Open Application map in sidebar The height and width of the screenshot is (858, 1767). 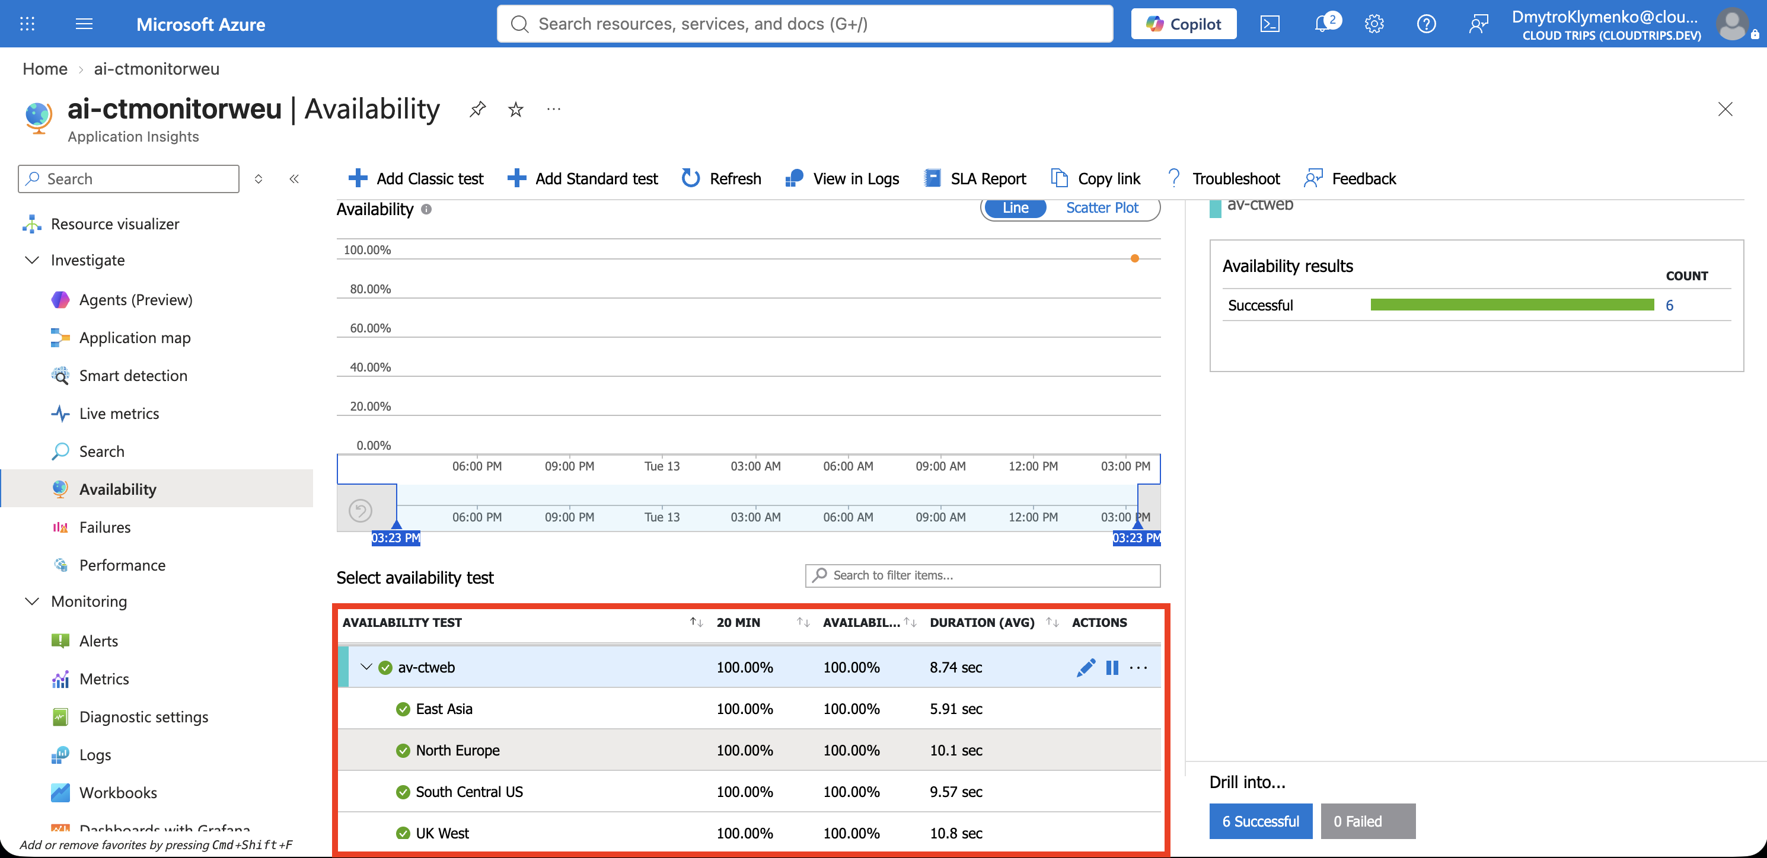click(135, 338)
